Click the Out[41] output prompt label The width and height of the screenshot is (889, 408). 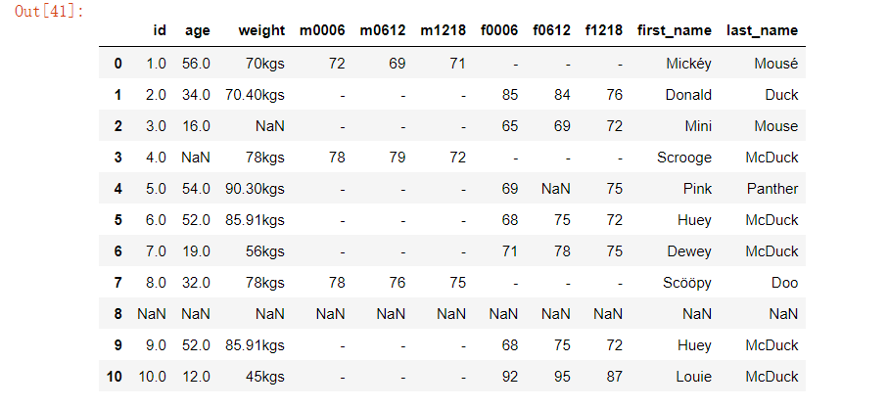point(49,11)
